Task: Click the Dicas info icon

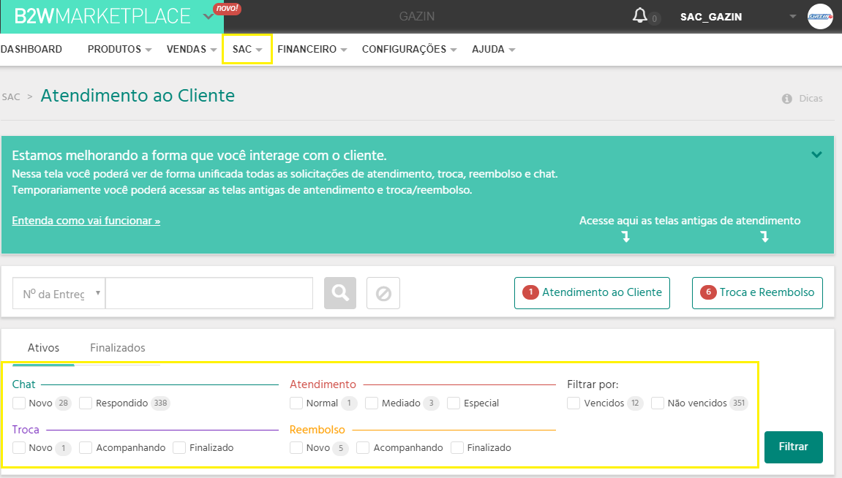Action: 787,99
